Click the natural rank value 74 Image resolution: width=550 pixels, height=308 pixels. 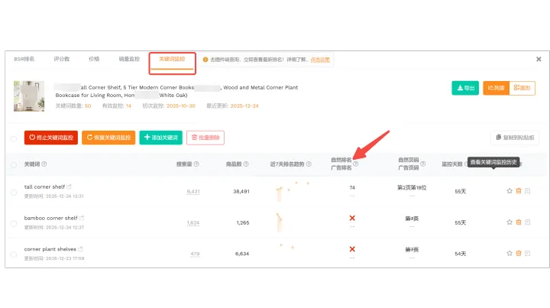[x=352, y=188]
